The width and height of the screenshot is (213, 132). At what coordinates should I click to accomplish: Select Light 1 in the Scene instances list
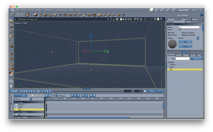(185, 67)
